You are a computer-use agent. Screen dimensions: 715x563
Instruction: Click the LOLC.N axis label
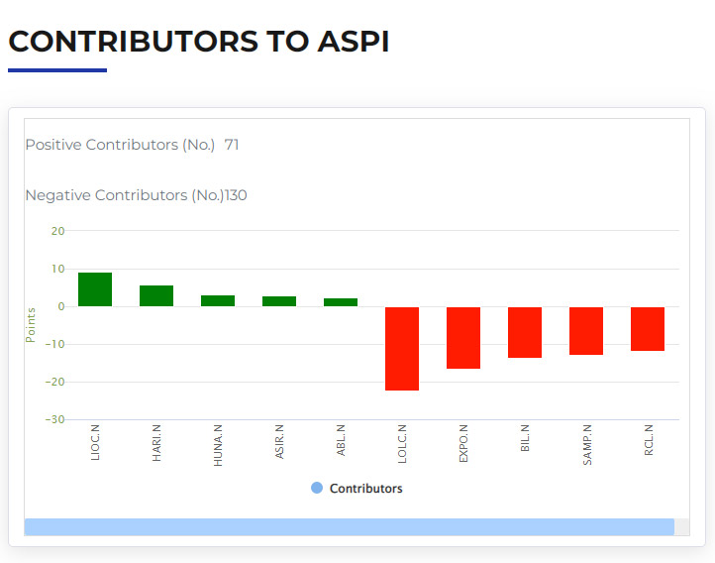[x=402, y=443]
